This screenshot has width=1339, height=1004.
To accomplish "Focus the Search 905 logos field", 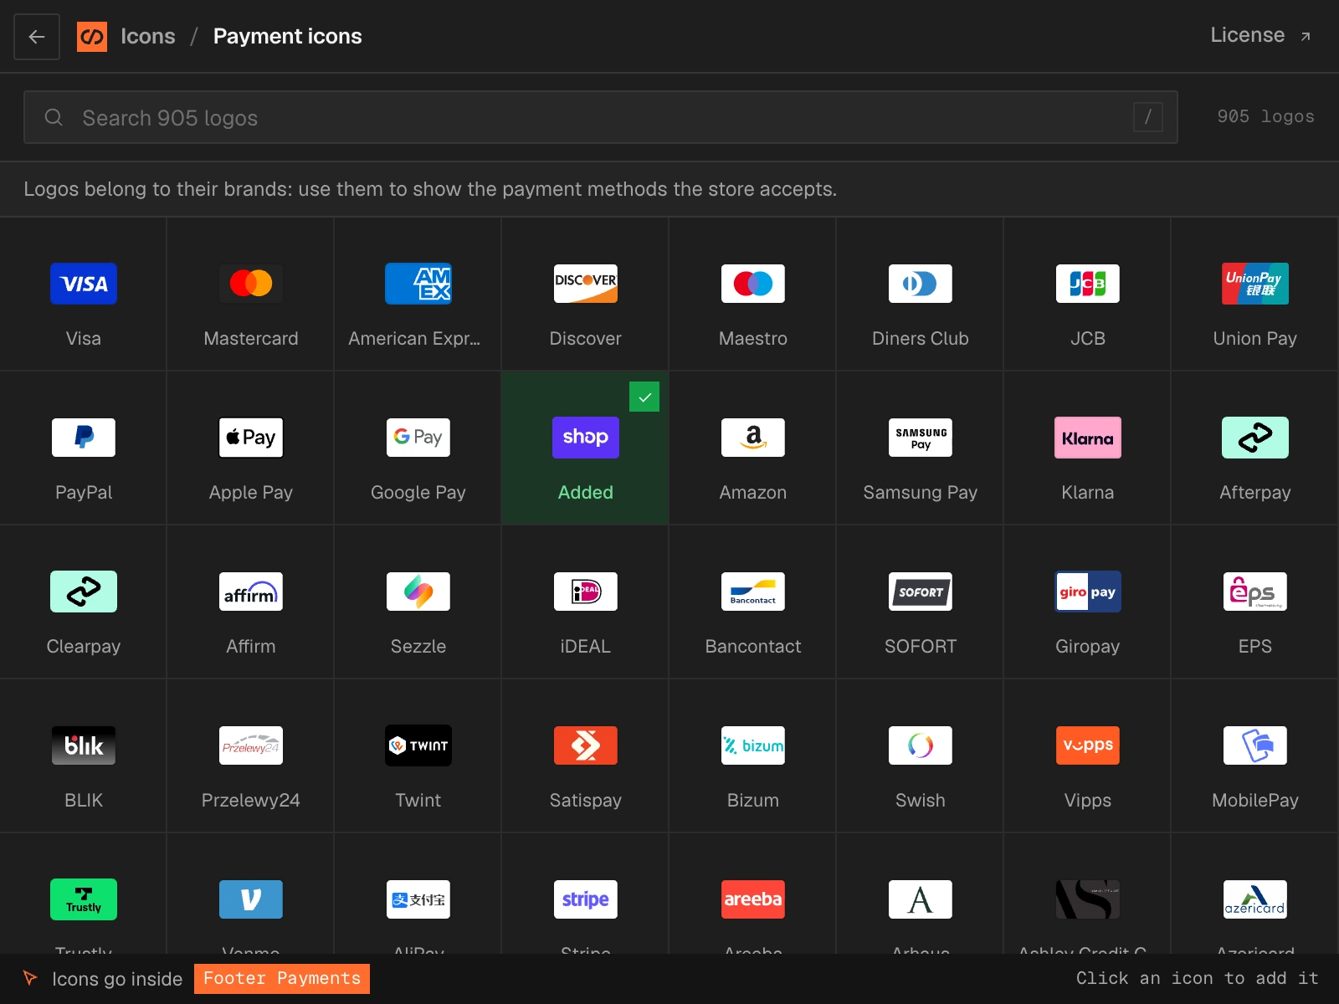I will [601, 117].
